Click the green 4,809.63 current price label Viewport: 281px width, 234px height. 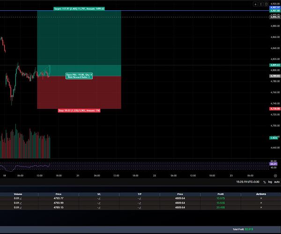tap(275, 65)
